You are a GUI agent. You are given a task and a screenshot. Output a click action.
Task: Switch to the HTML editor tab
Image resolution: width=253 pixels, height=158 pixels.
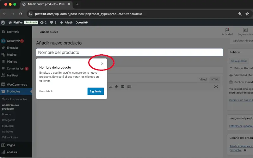point(215,80)
